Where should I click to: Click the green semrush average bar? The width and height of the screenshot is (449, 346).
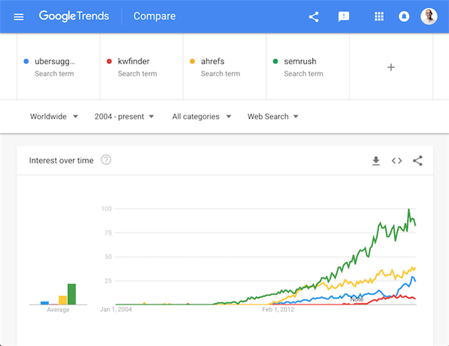coord(71,294)
